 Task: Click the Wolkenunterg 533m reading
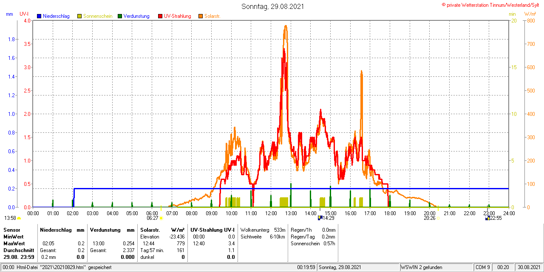click(263, 230)
